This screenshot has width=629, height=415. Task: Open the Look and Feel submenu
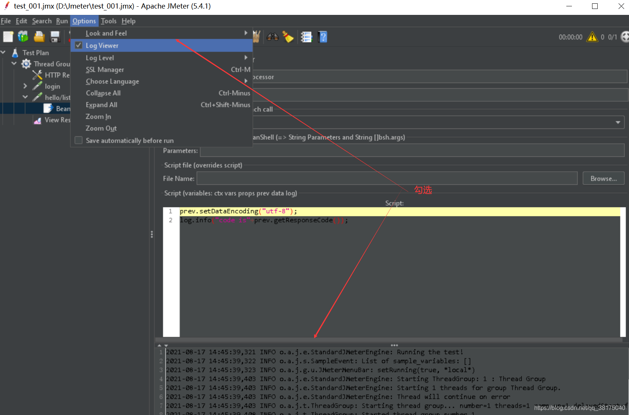click(x=162, y=33)
